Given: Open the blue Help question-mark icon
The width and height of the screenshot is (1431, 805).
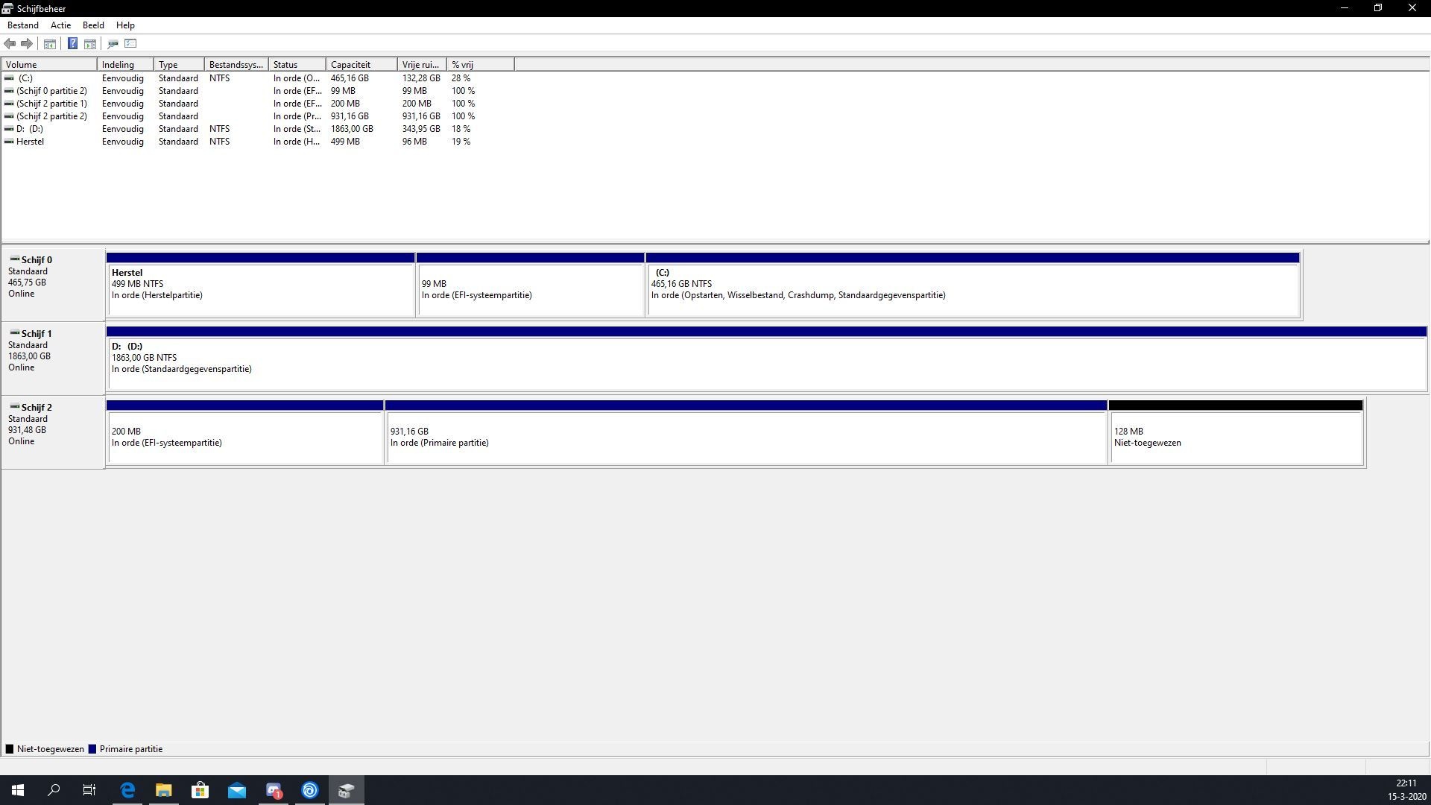Looking at the screenshot, I should pyautogui.click(x=72, y=44).
